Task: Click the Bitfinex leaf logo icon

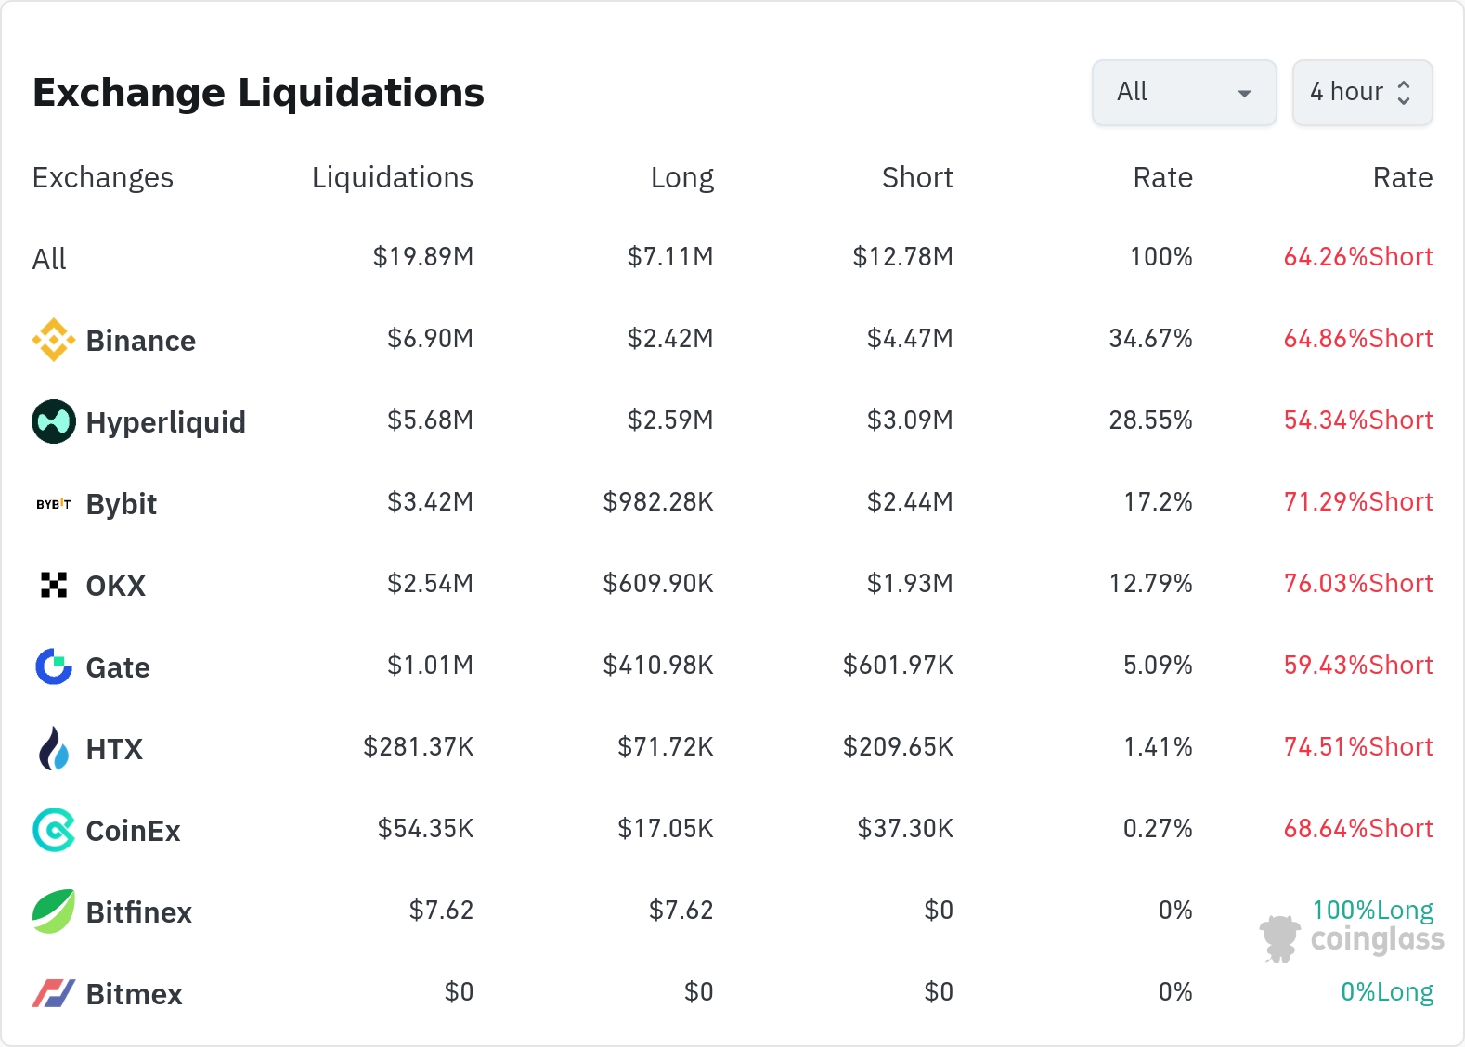Action: click(x=54, y=911)
